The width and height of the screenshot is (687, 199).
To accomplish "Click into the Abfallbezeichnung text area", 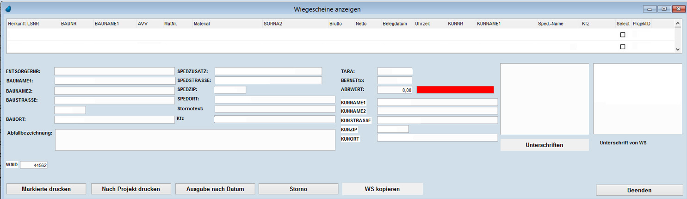I will 195,140.
